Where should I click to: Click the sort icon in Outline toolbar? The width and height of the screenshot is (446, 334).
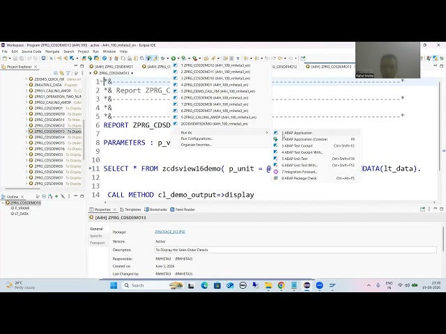coord(50,196)
